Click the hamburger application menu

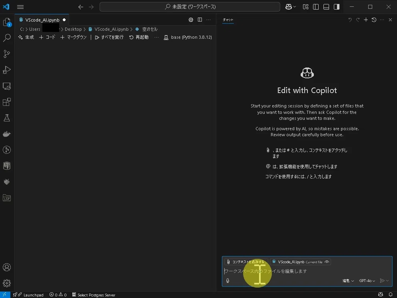20,7
